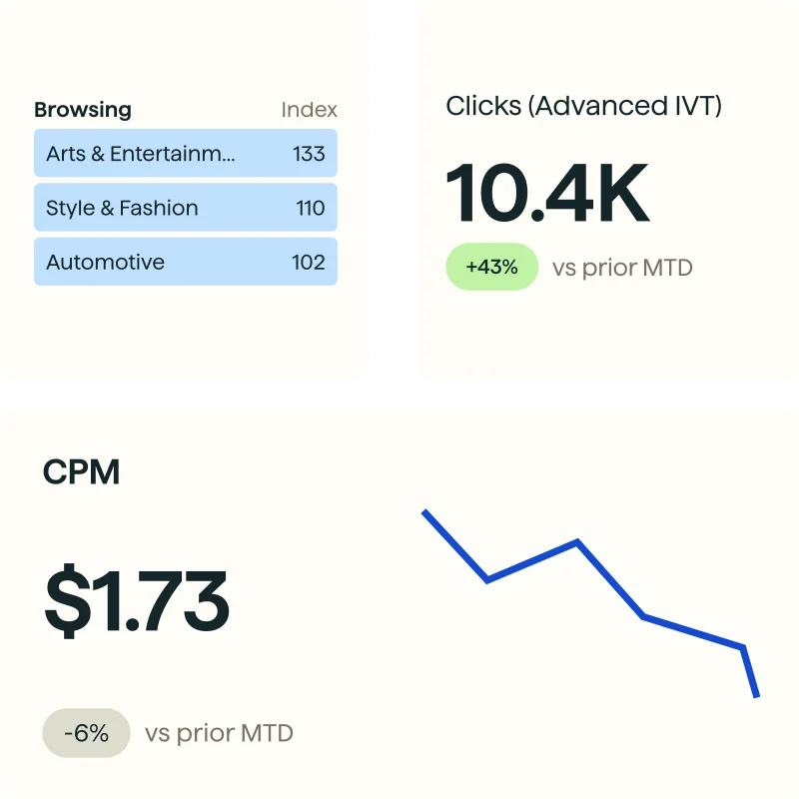
Task: Select the Style & Fashion row
Action: [122, 208]
